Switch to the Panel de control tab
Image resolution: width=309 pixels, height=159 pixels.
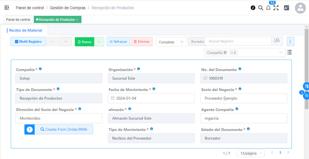click(18, 20)
